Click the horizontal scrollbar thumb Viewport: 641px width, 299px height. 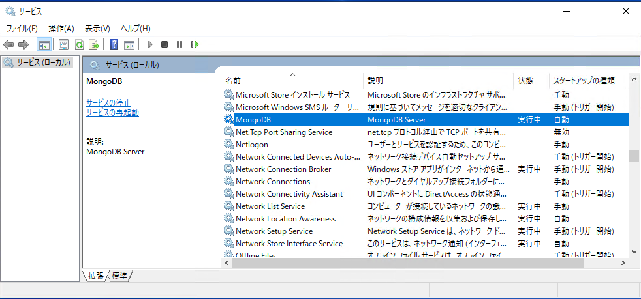pos(409,264)
